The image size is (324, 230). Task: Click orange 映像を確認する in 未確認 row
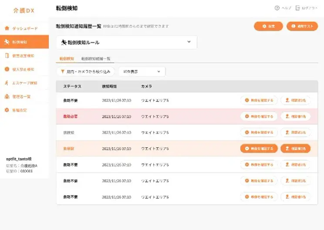tap(259, 149)
